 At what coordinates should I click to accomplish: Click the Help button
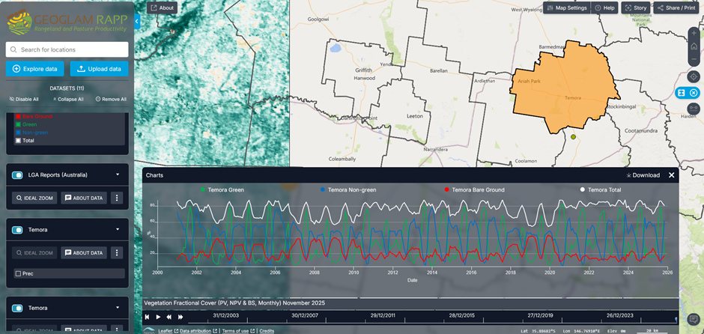[604, 7]
